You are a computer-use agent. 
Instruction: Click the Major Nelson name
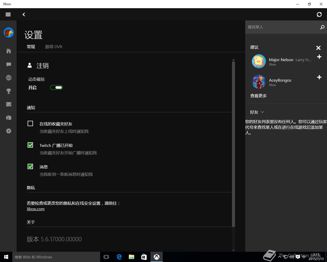(281, 60)
